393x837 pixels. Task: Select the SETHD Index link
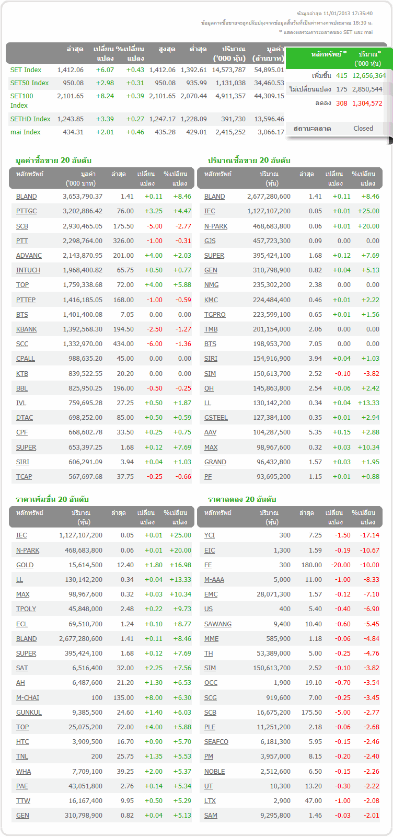click(30, 119)
